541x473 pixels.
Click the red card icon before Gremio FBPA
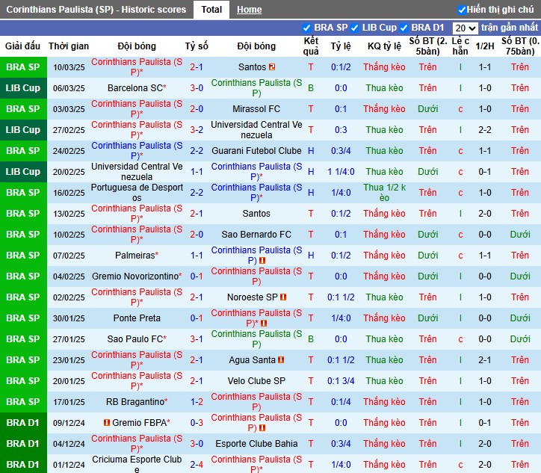click(107, 422)
